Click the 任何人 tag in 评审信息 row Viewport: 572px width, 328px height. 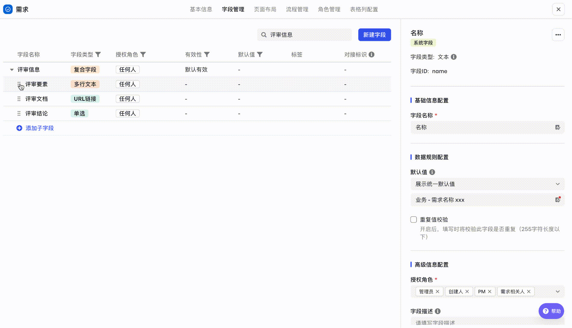[128, 70]
